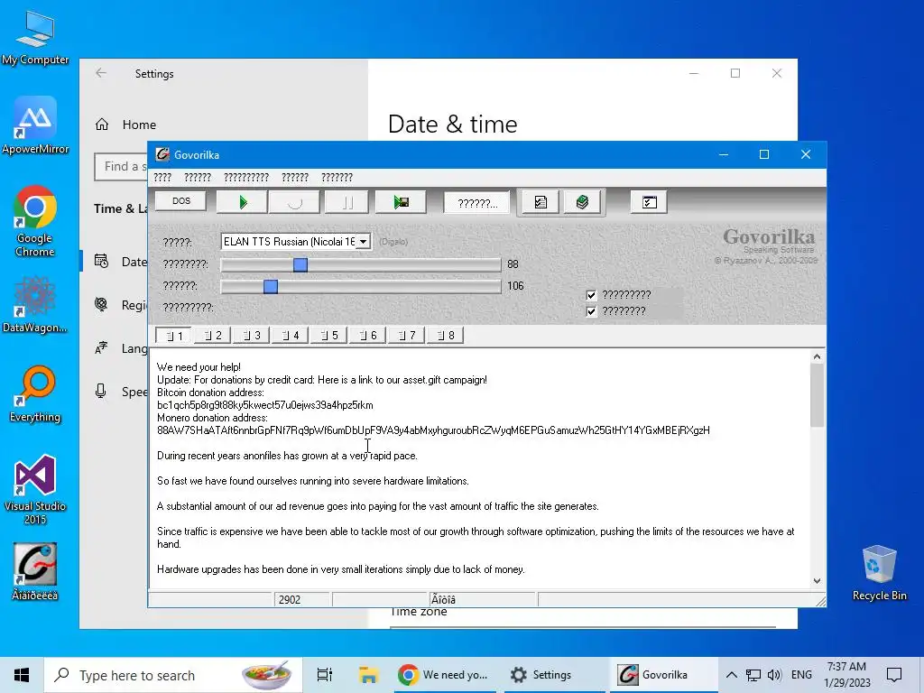Image resolution: width=924 pixels, height=693 pixels.
Task: Select the Date & time calendar icon in Settings
Action: [x=101, y=261]
